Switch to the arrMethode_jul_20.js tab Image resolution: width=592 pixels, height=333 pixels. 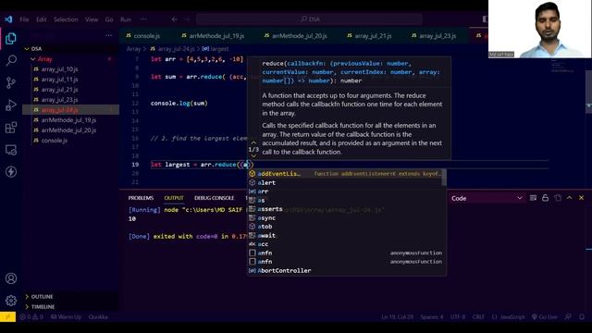click(296, 36)
